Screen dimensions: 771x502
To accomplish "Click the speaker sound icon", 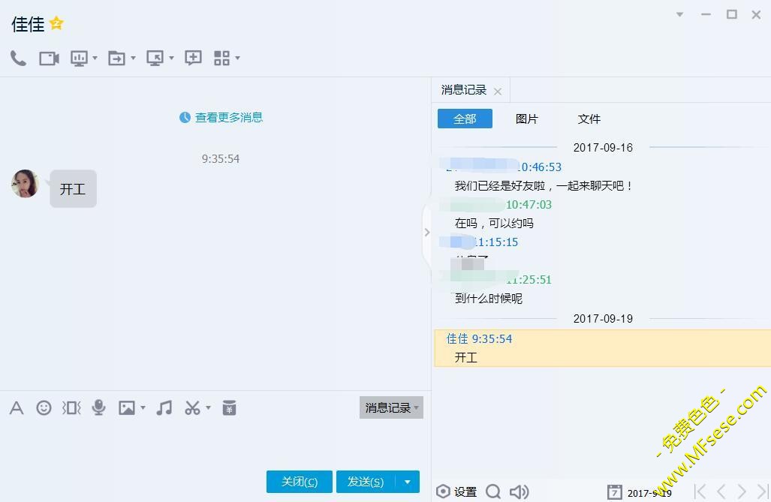I will pos(519,491).
